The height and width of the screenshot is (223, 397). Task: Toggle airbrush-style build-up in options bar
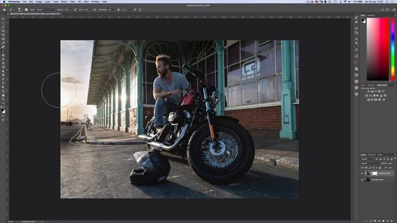(95, 10)
